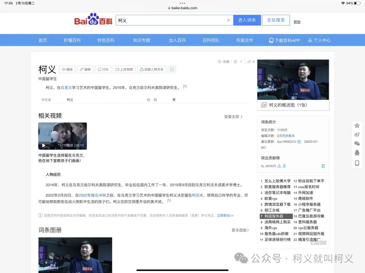The width and height of the screenshot is (365, 273).
Task: Click reference [1] after the summary sentence
Action: pyautogui.click(x=185, y=86)
